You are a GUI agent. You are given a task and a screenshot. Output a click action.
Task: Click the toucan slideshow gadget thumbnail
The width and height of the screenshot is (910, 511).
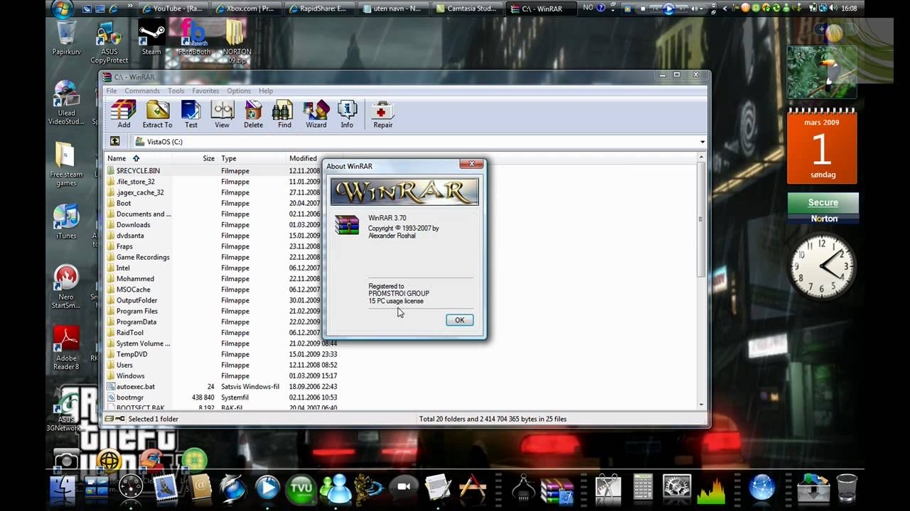coord(822,72)
